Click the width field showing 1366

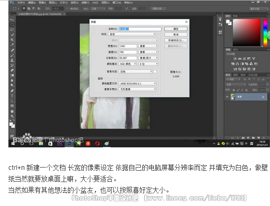tap(128, 46)
